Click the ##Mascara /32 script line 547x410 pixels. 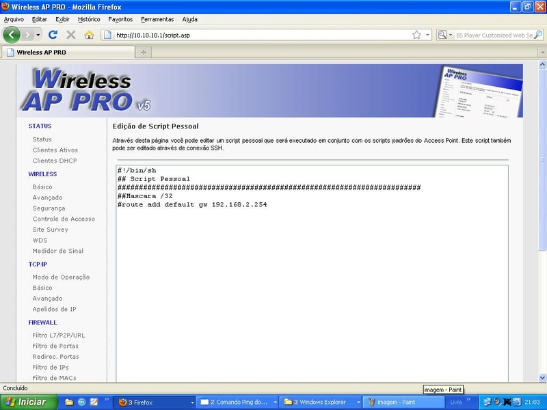(145, 196)
